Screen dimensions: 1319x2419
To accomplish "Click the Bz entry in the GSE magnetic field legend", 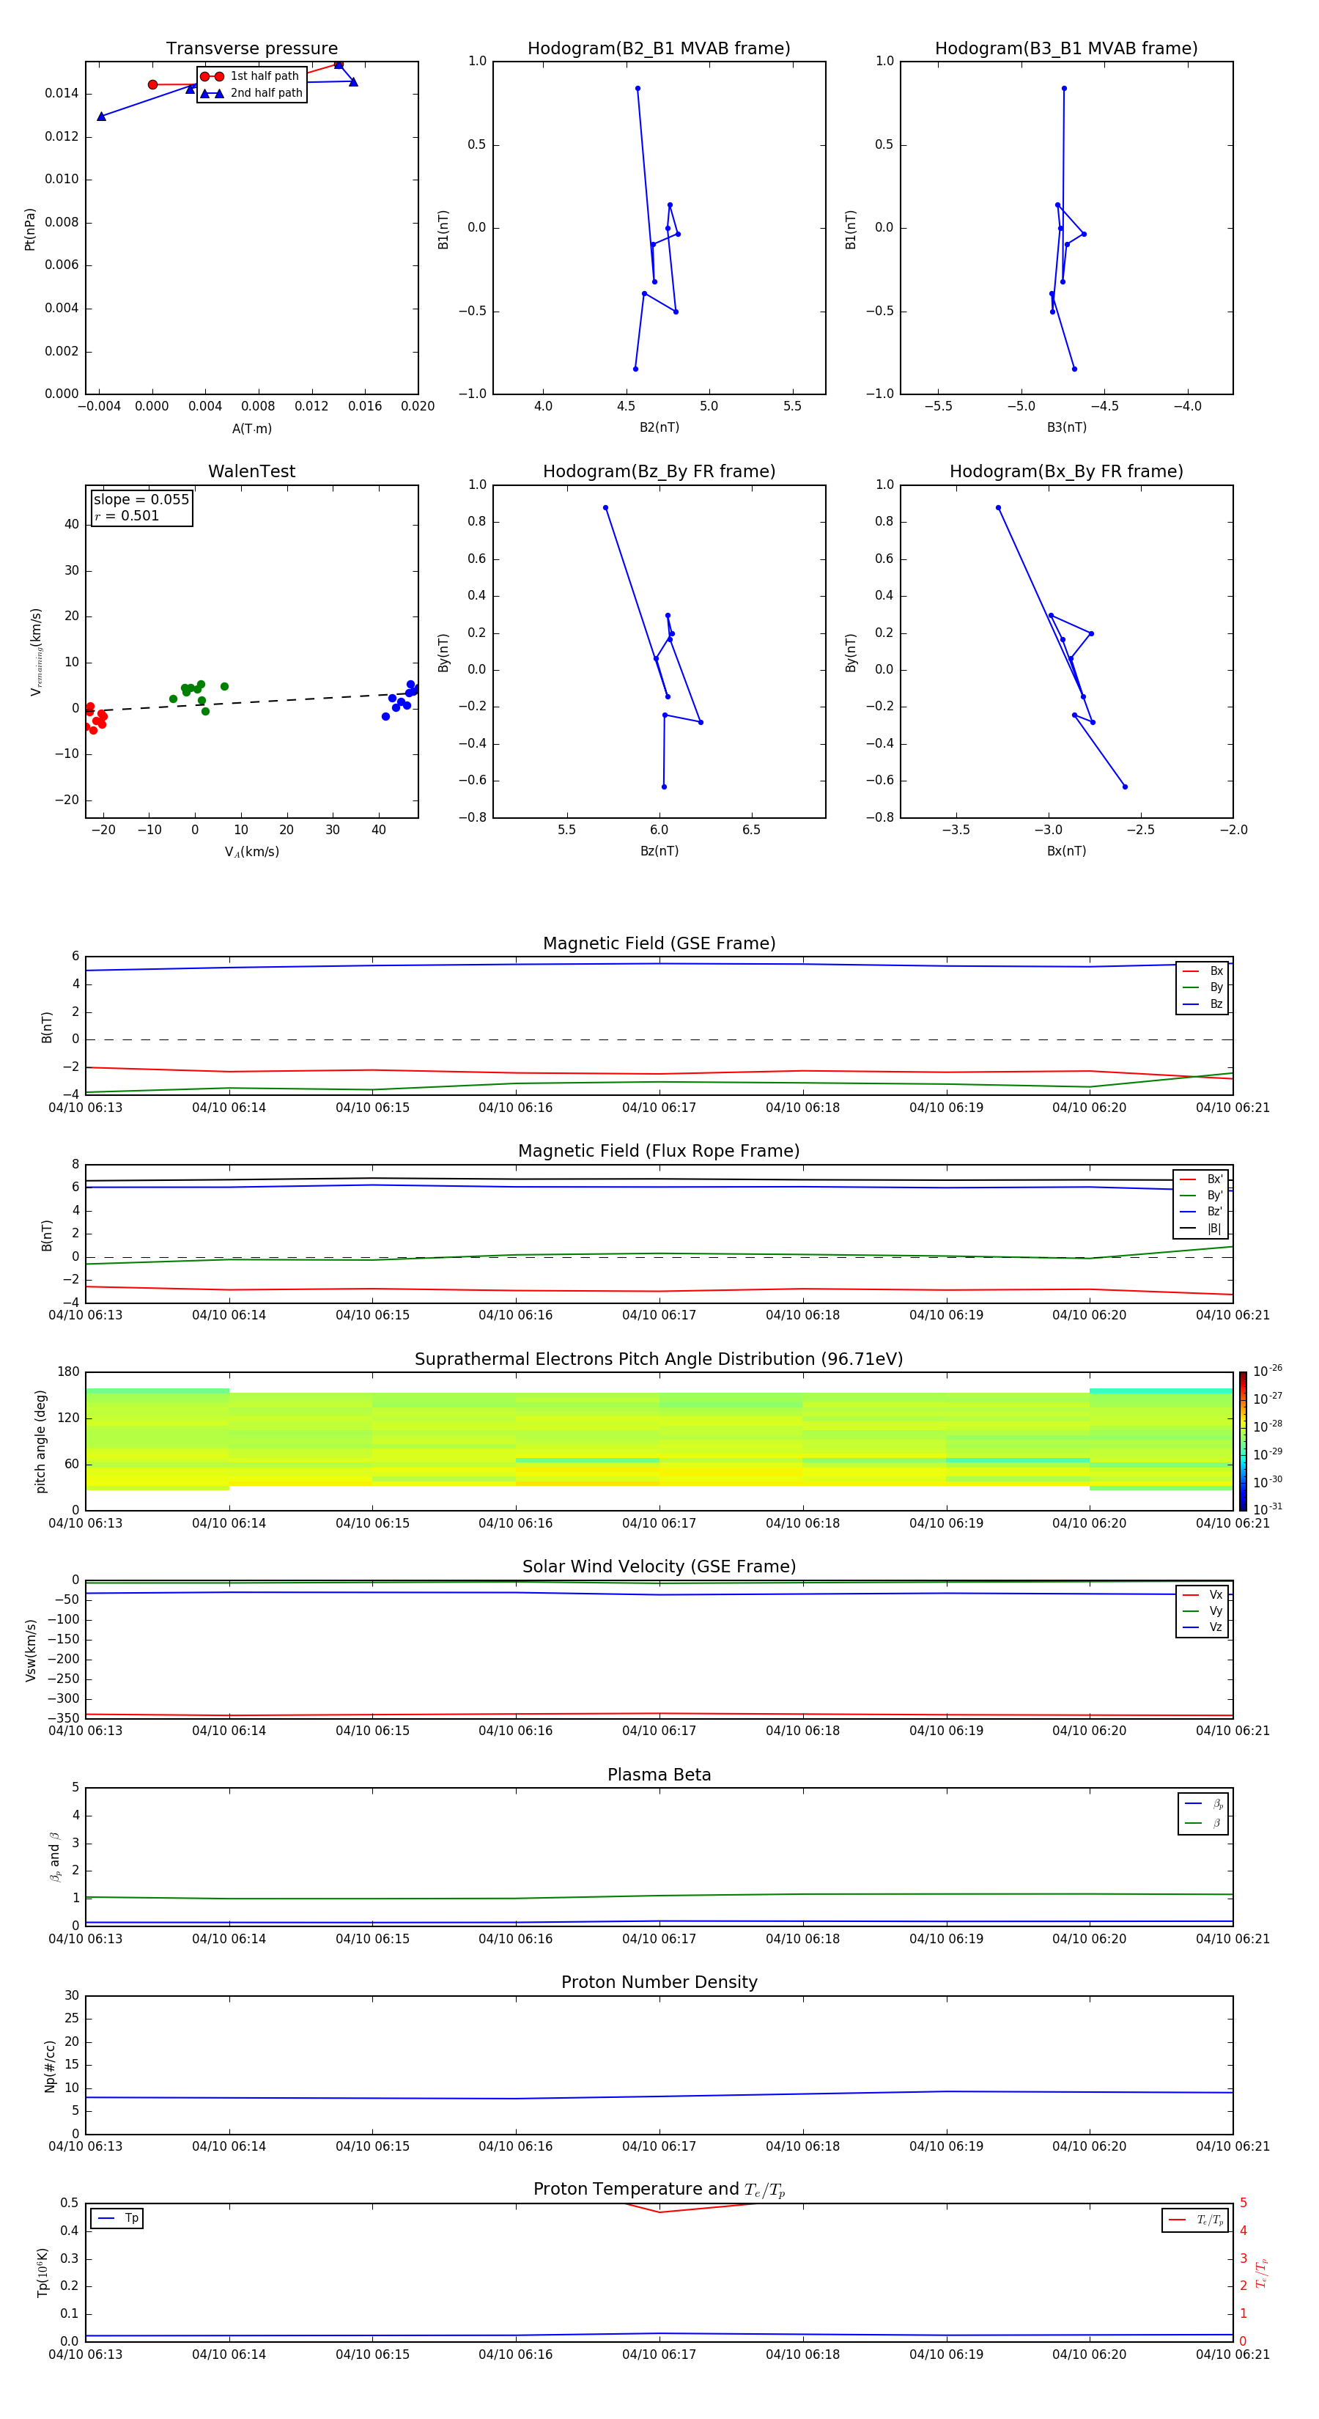I will [1202, 1004].
